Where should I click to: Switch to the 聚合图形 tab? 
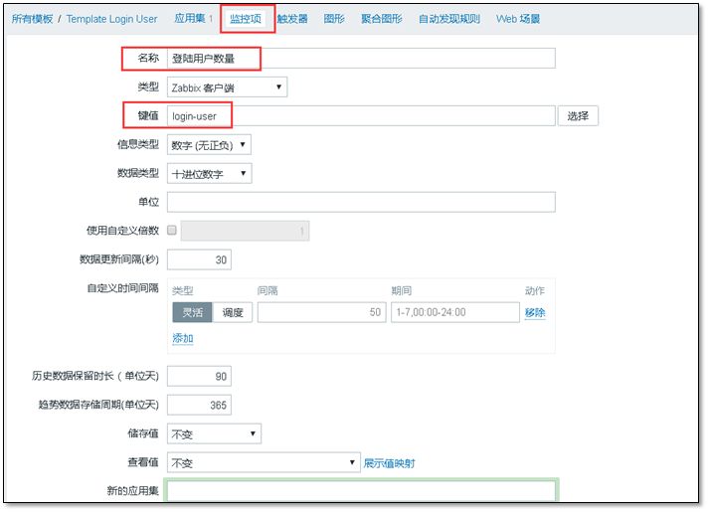pos(382,19)
